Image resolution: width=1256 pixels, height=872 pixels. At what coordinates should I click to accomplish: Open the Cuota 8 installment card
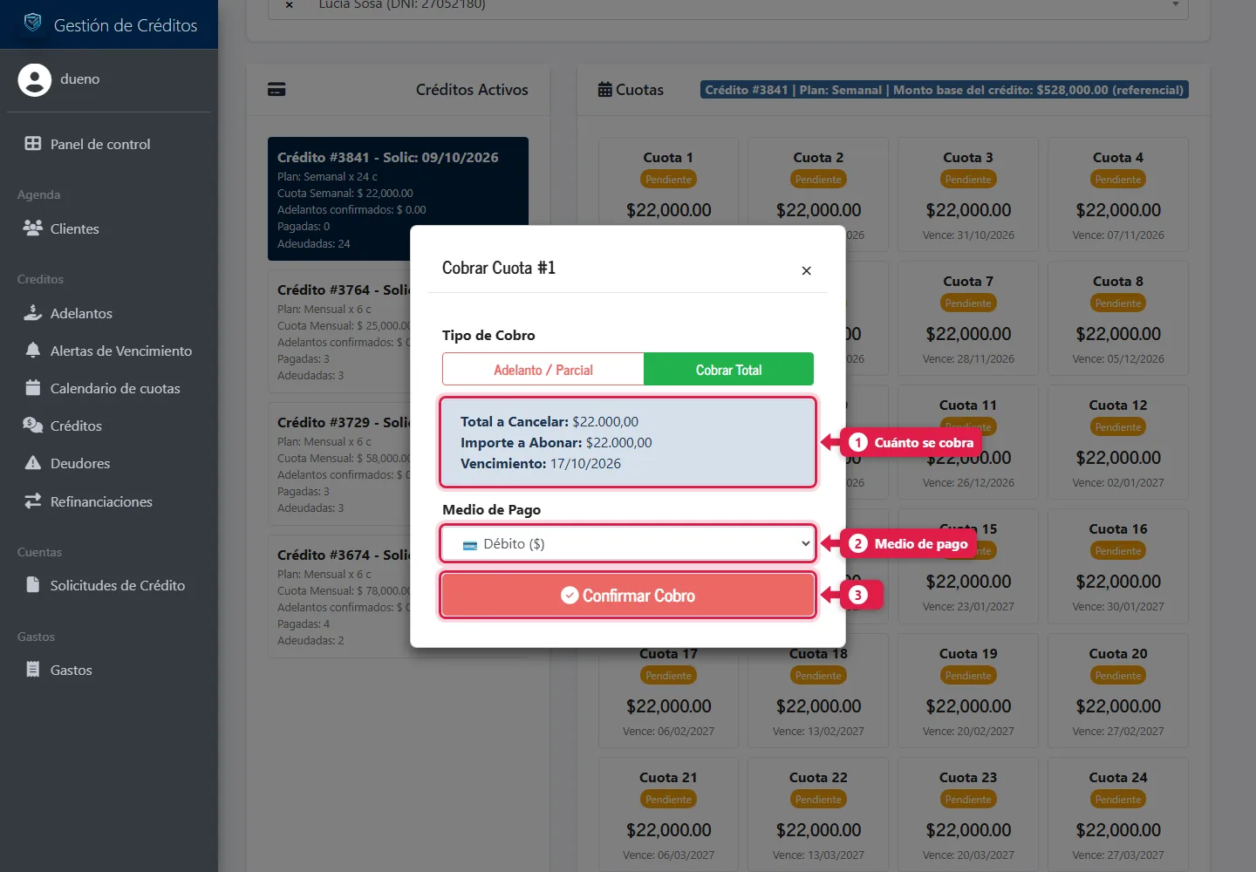coord(1118,318)
